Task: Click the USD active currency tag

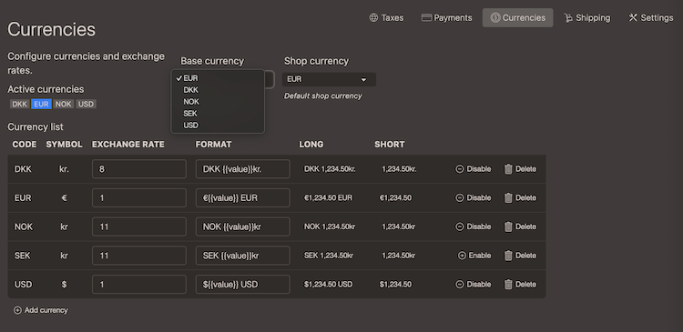Action: (x=86, y=105)
